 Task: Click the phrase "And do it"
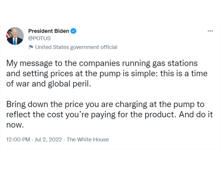(x=196, y=114)
